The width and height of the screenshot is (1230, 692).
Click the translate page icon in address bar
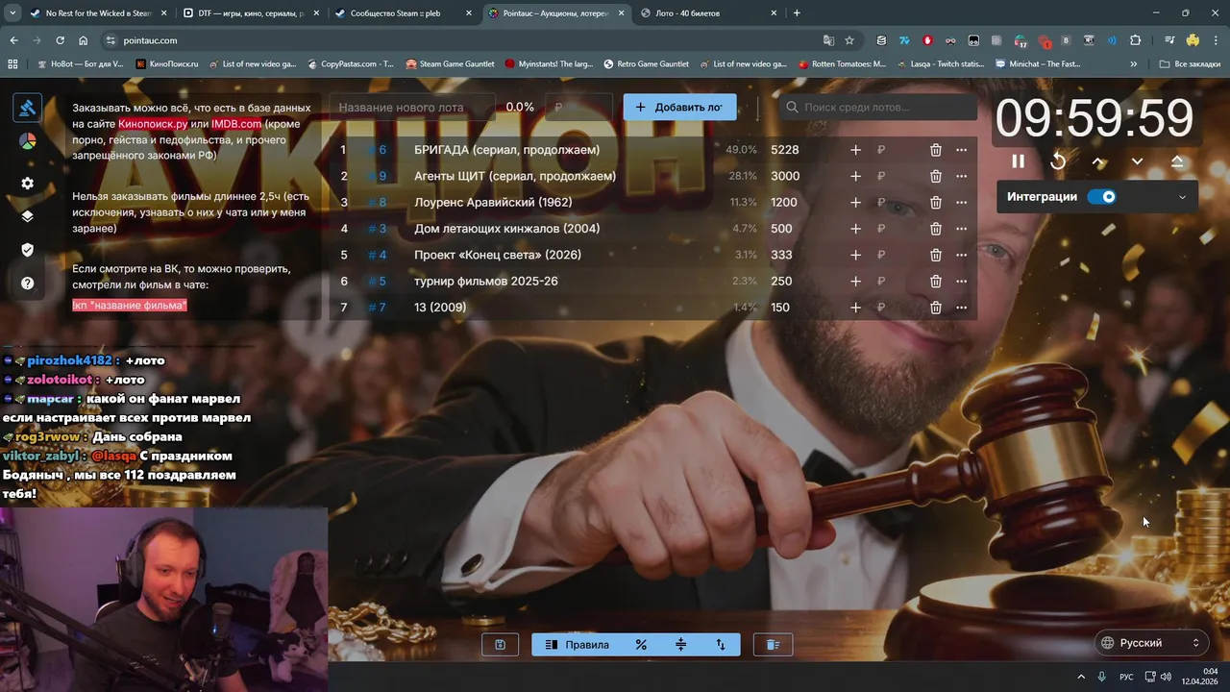(828, 40)
